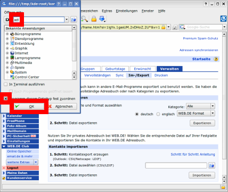Open the URL bar history dropdown
This screenshot has width=228, height=192.
(169, 27)
